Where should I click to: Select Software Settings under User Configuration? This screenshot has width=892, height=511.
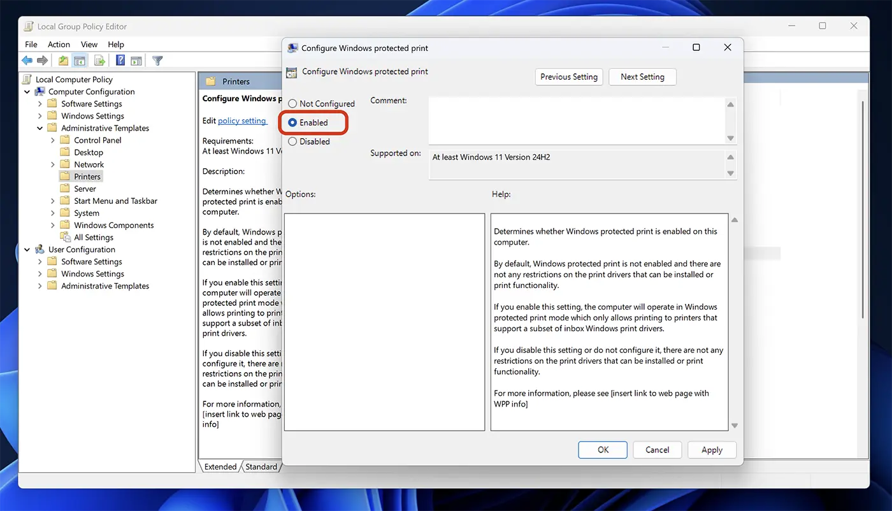coord(91,262)
